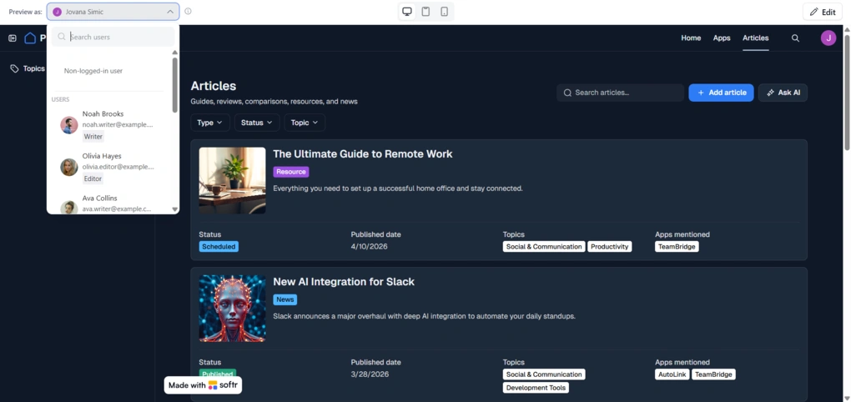The image size is (851, 402).
Task: Click the Published status badge
Action: (x=218, y=374)
